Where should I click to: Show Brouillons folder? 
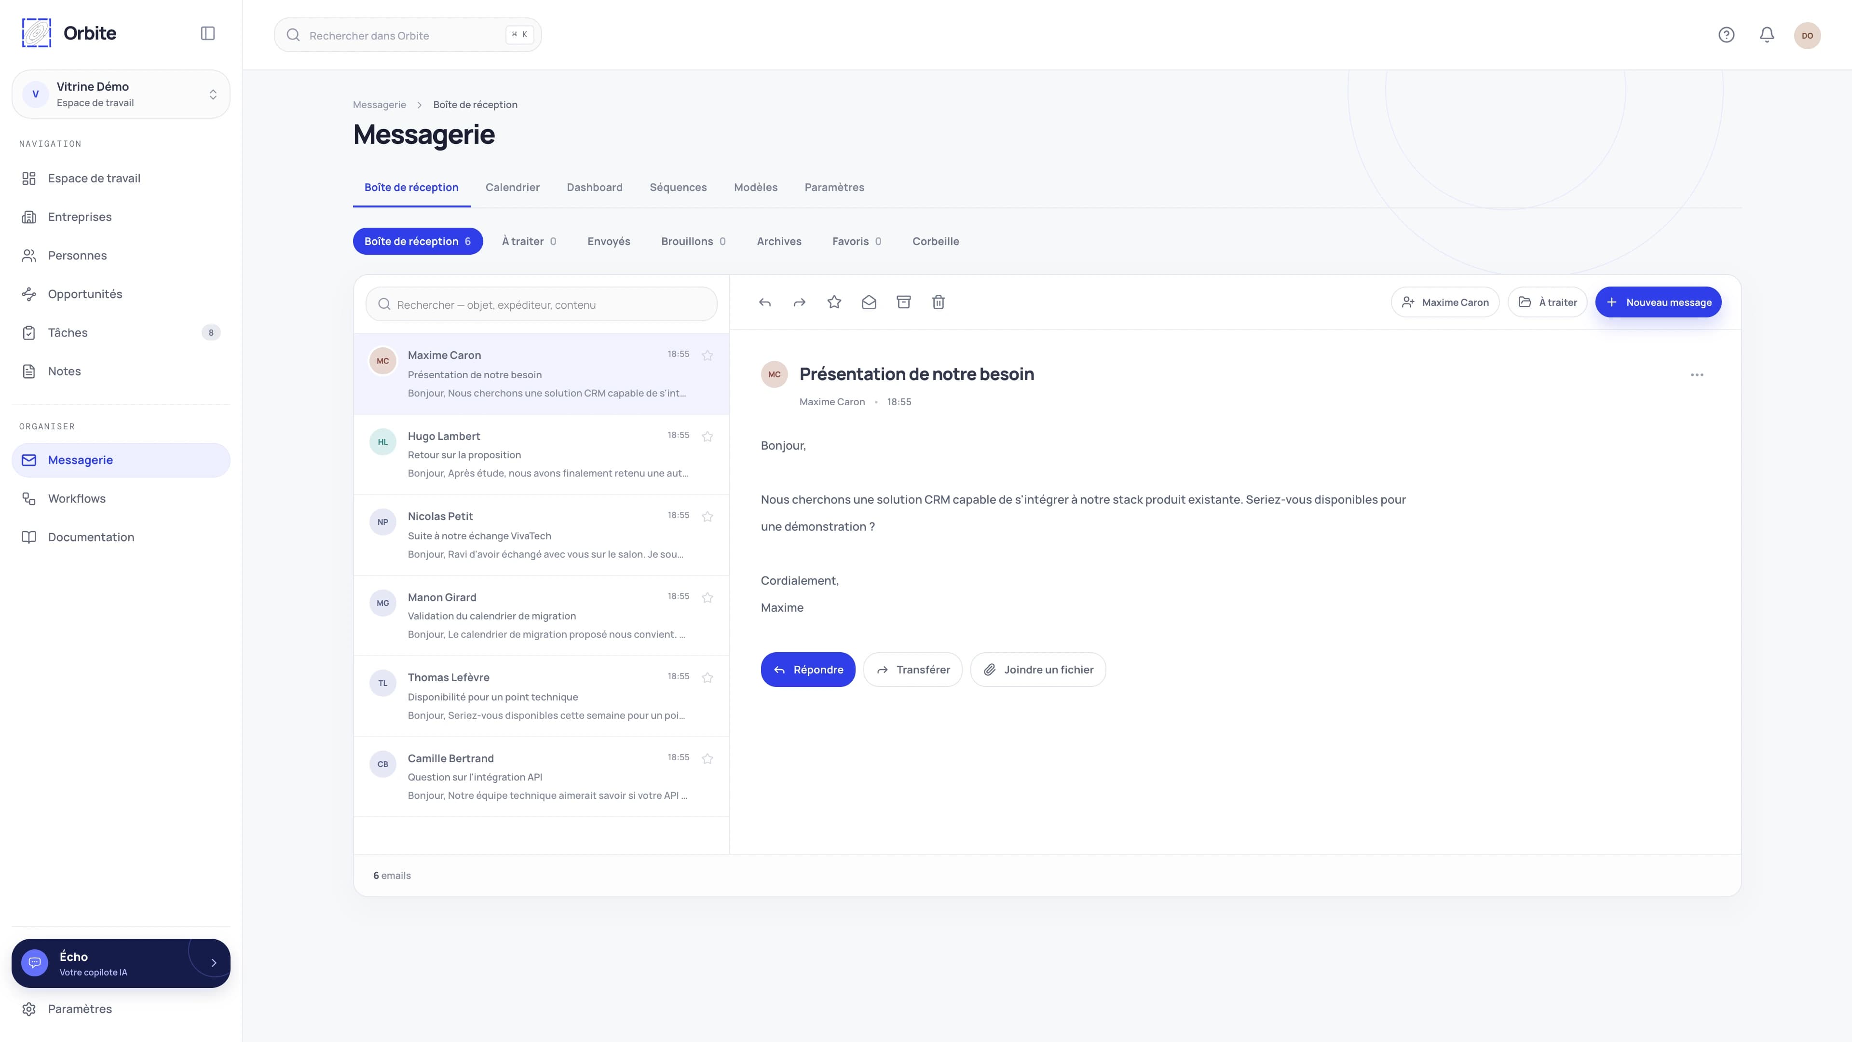pos(693,241)
